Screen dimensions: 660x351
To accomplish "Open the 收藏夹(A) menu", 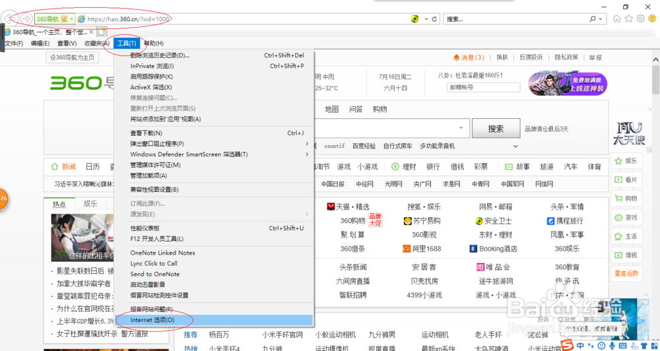I will coord(97,44).
